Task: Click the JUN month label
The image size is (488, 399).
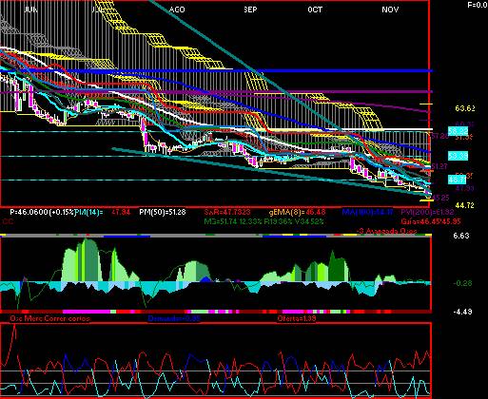Action: coord(30,9)
